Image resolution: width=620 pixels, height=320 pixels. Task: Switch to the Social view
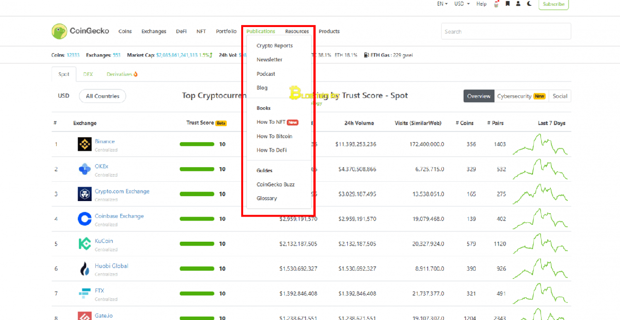560,96
